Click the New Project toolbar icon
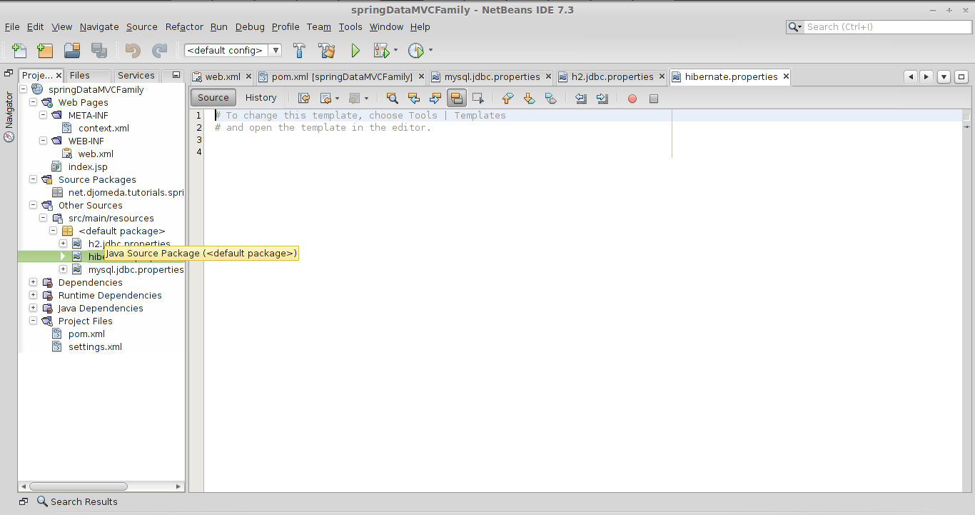Viewport: 975px width, 515px height. pyautogui.click(x=45, y=51)
